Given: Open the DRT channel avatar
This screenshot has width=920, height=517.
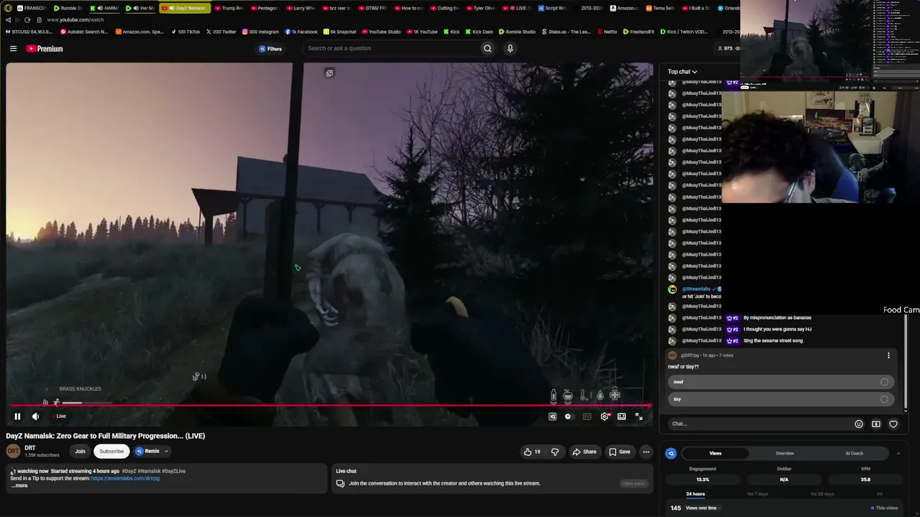Looking at the screenshot, I should tap(13, 451).
